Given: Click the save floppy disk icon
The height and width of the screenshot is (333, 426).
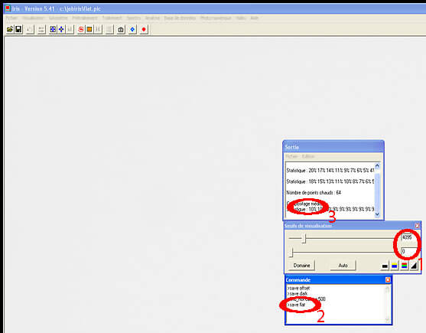Looking at the screenshot, I should coord(18,29).
